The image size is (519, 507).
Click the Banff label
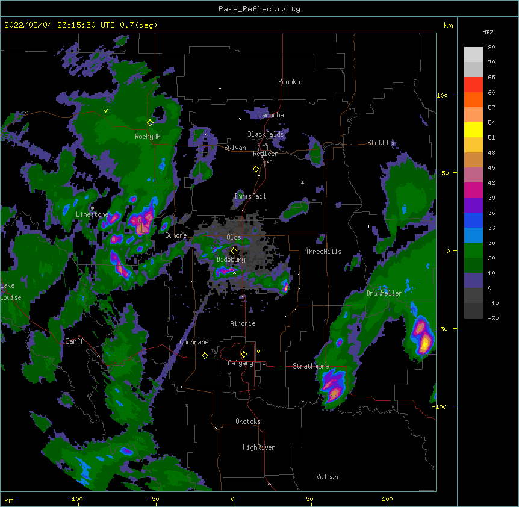75,341
